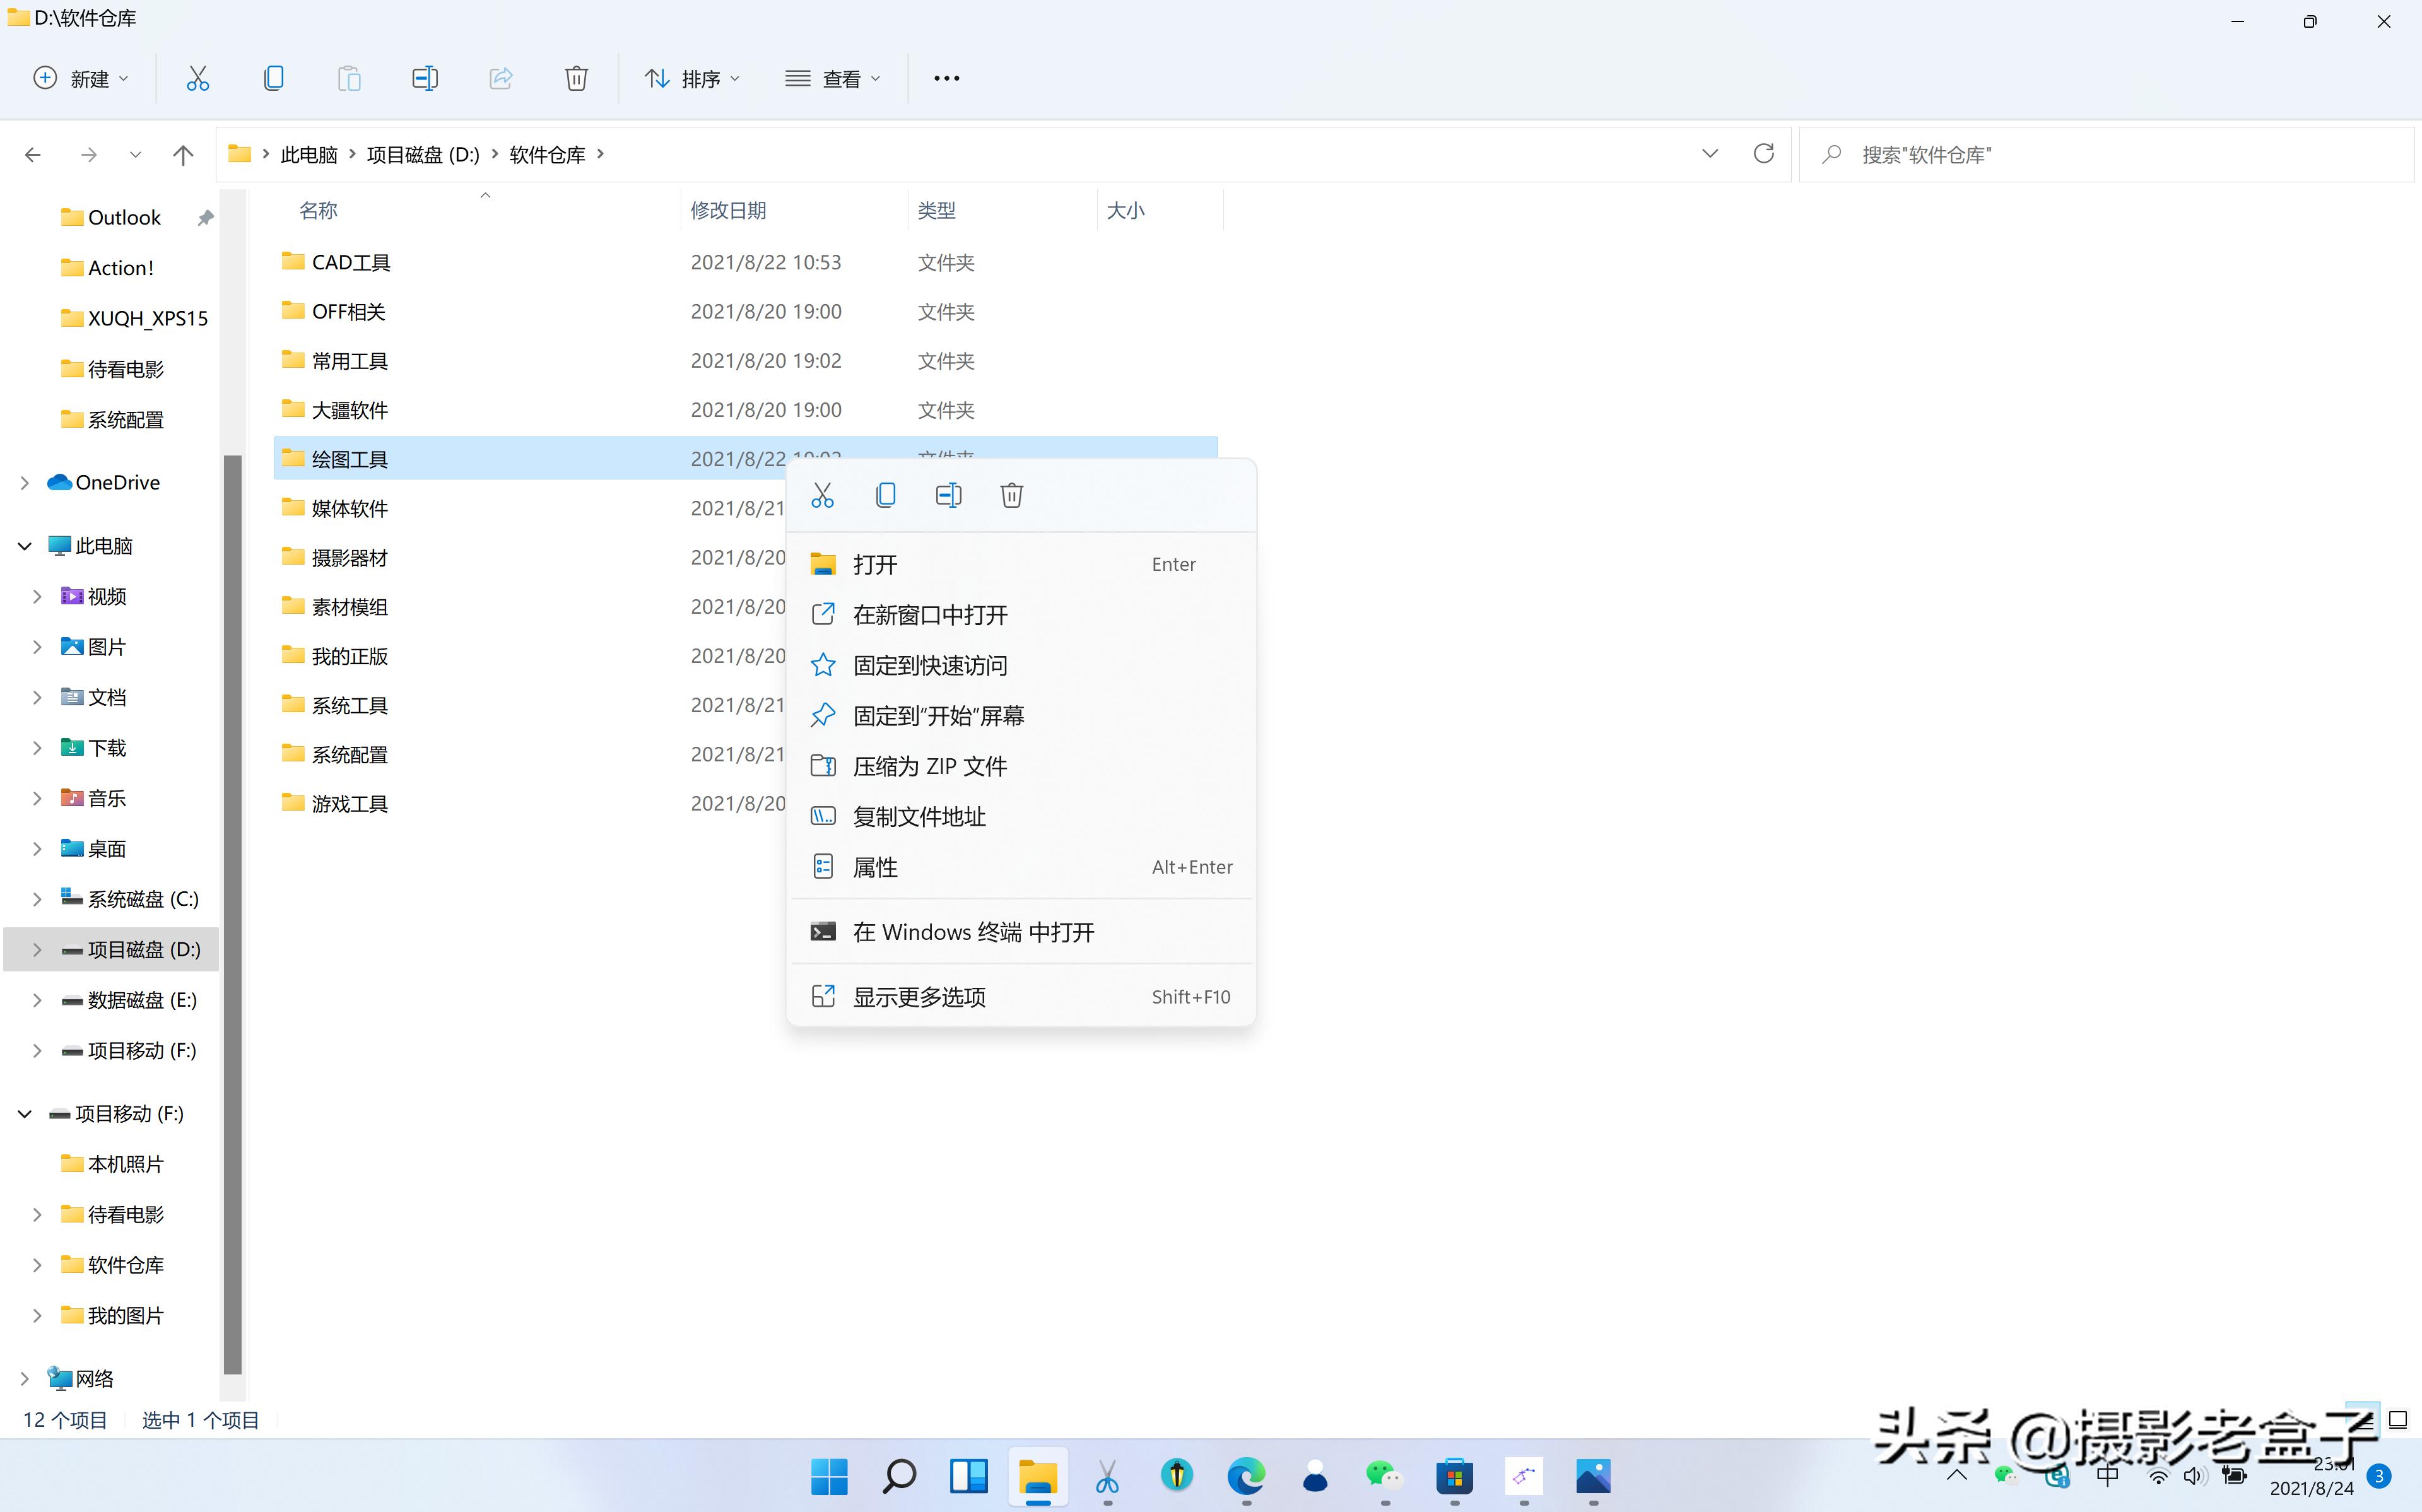
Task: Select the copy icon in the context menu
Action: pos(885,495)
